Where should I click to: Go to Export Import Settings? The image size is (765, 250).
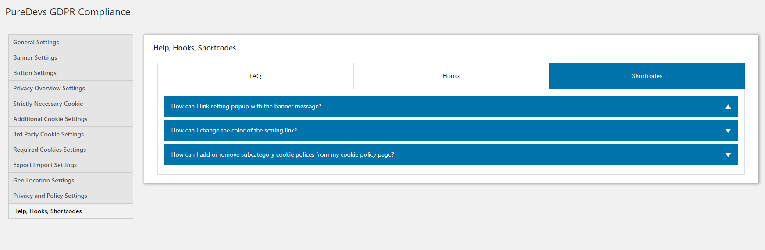(x=45, y=165)
